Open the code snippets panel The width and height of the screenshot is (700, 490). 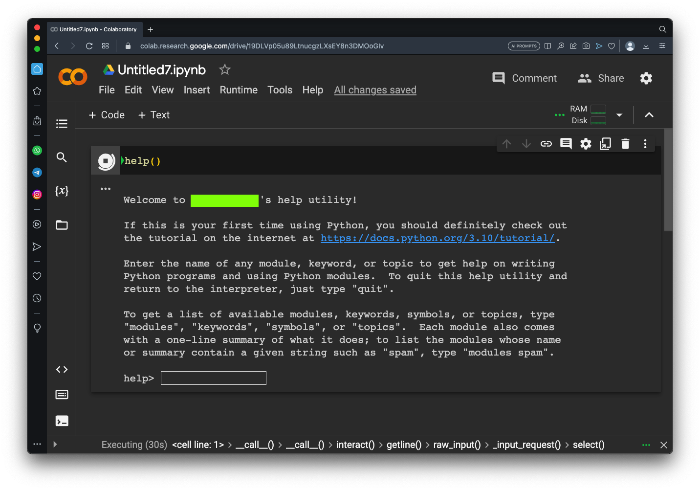(x=62, y=369)
